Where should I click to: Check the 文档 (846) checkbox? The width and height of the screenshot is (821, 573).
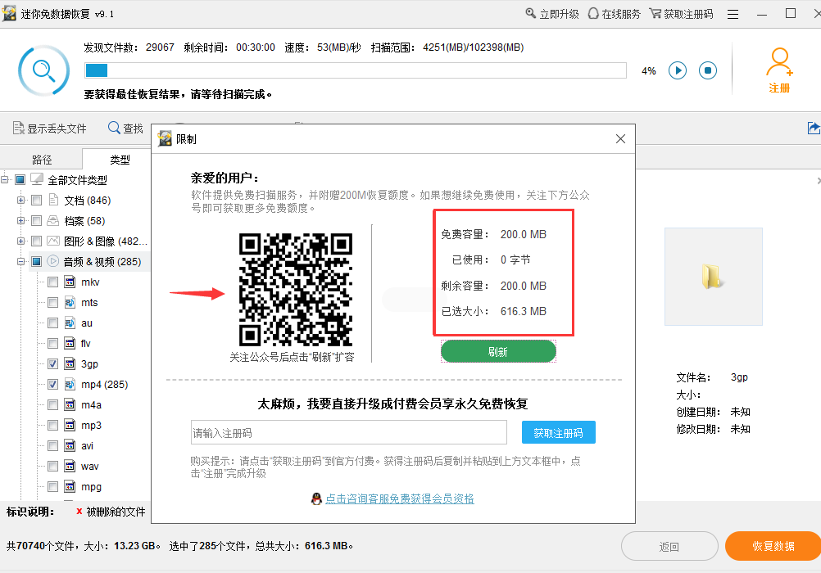(36, 200)
